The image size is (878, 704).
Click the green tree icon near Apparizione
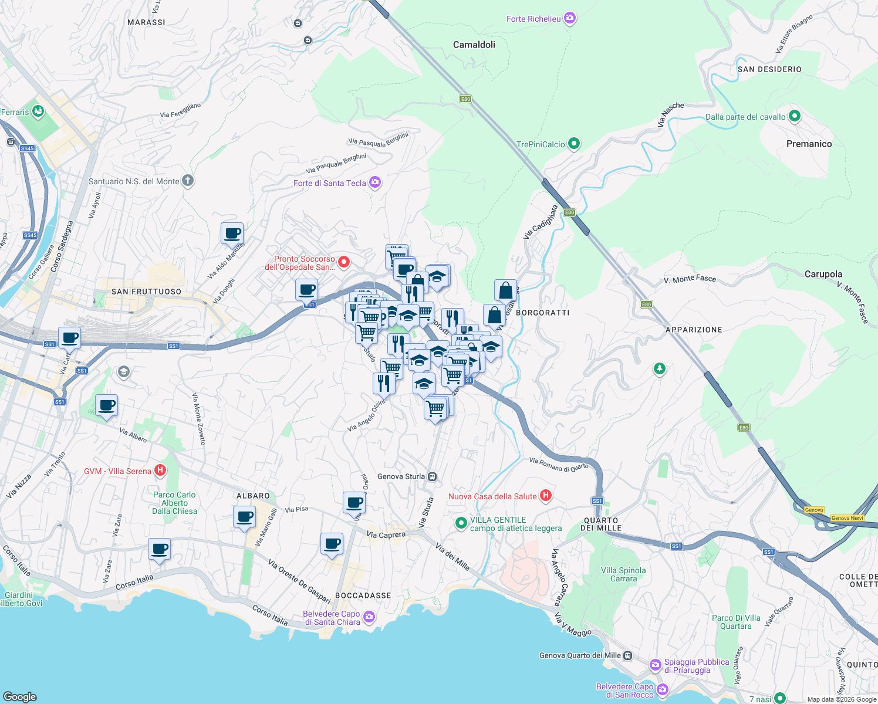click(659, 370)
